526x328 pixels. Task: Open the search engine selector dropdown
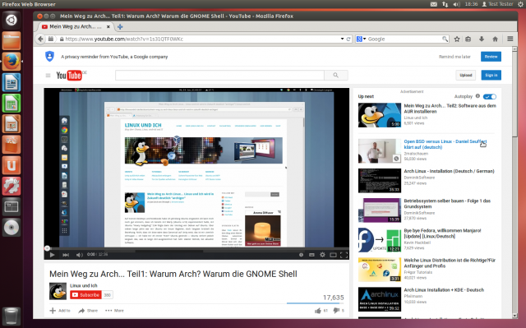click(361, 39)
